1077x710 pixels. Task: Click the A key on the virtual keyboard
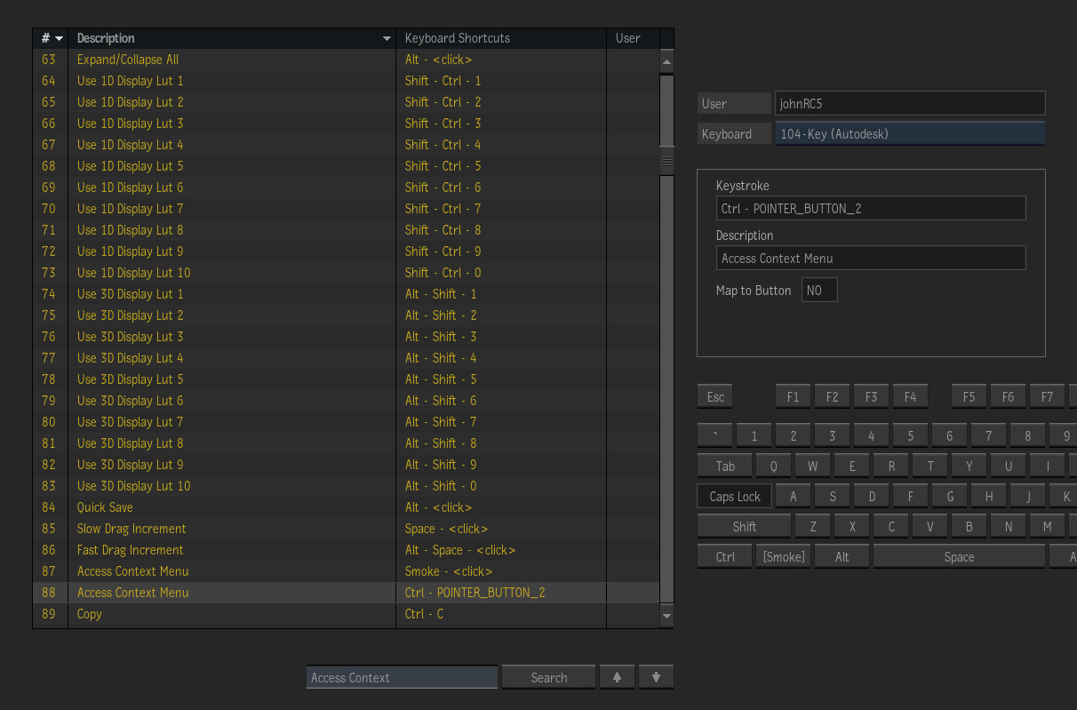coord(793,496)
